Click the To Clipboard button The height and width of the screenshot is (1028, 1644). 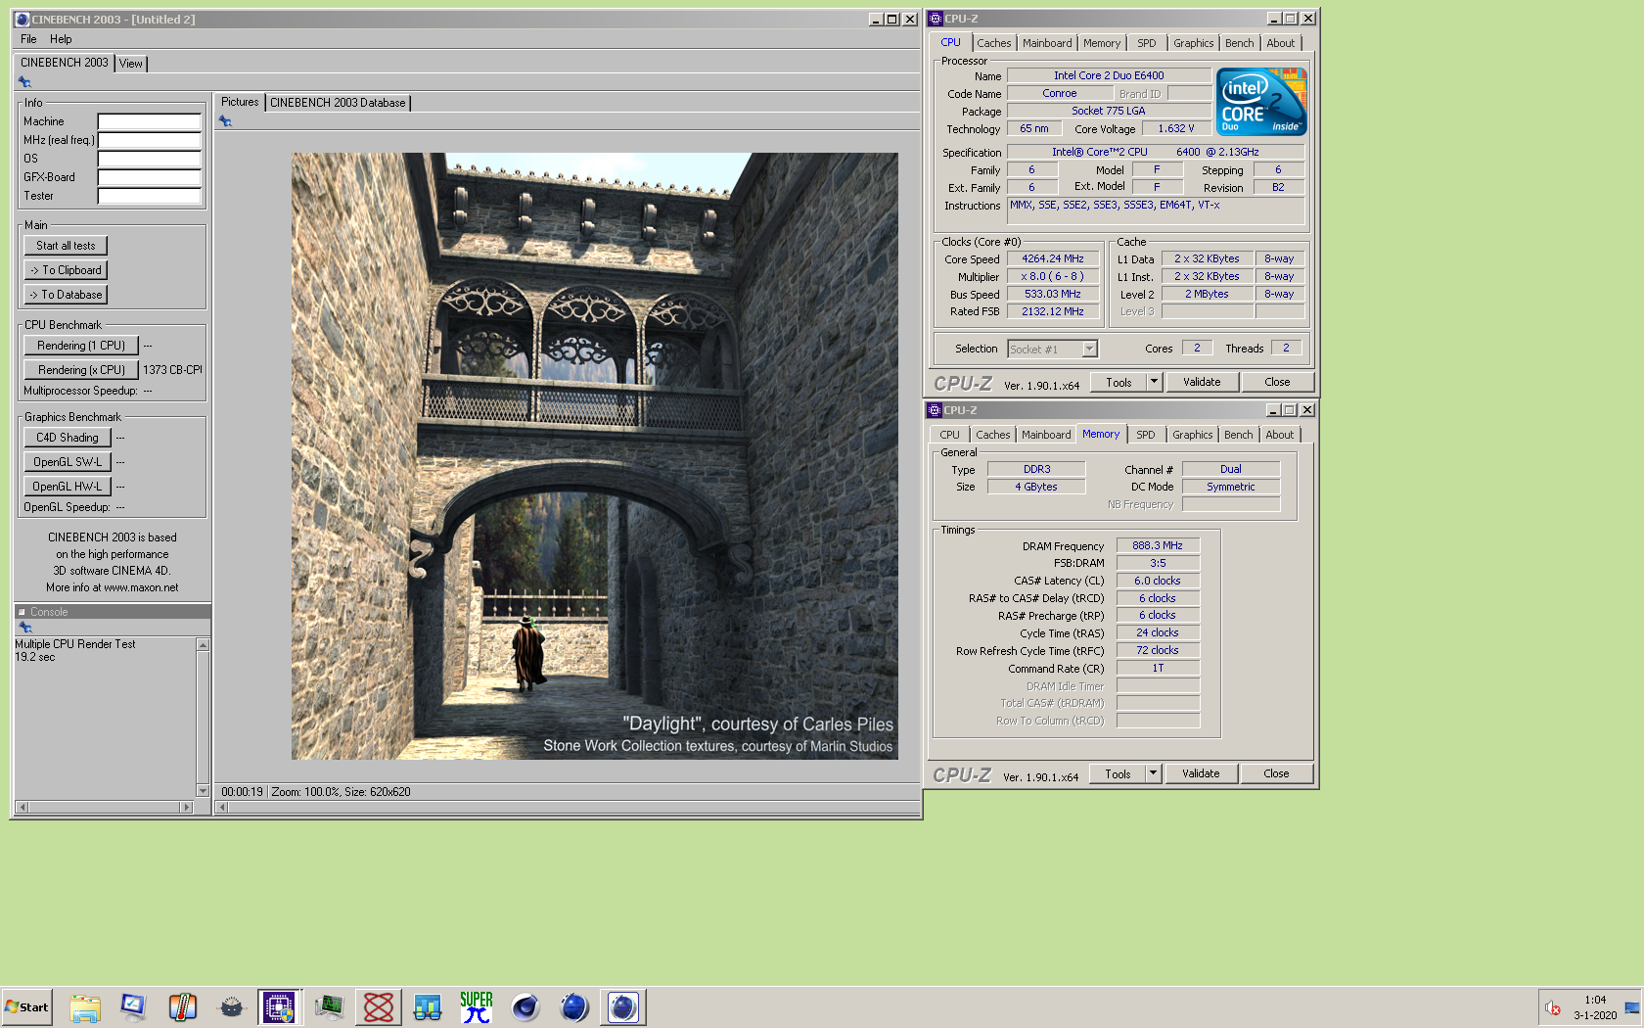(x=66, y=270)
